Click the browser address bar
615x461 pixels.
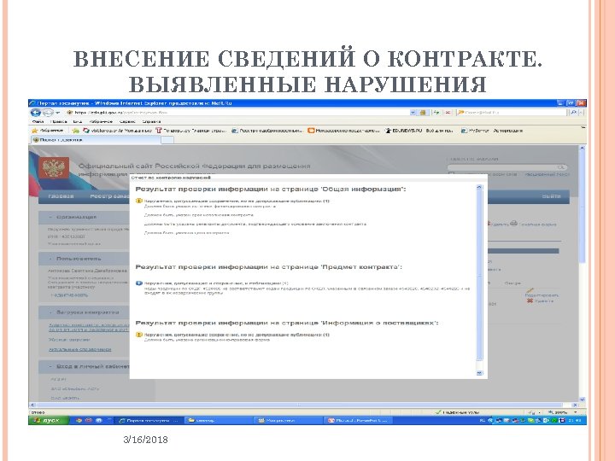pos(239,113)
